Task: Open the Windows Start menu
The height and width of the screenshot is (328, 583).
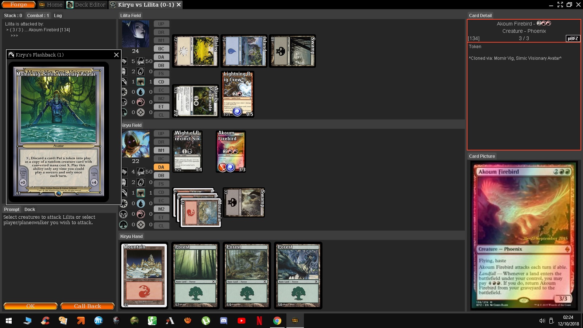Action: [9, 321]
